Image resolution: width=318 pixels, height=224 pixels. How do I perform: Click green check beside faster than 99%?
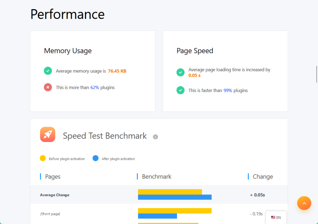point(180,90)
